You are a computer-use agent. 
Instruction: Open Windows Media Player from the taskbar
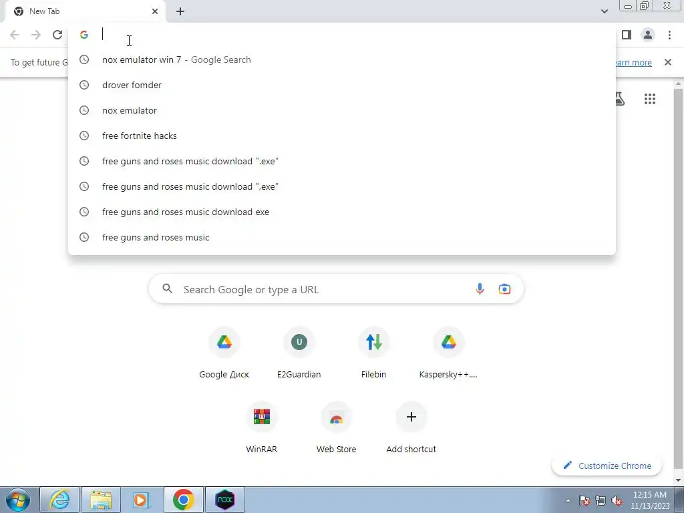pos(141,500)
